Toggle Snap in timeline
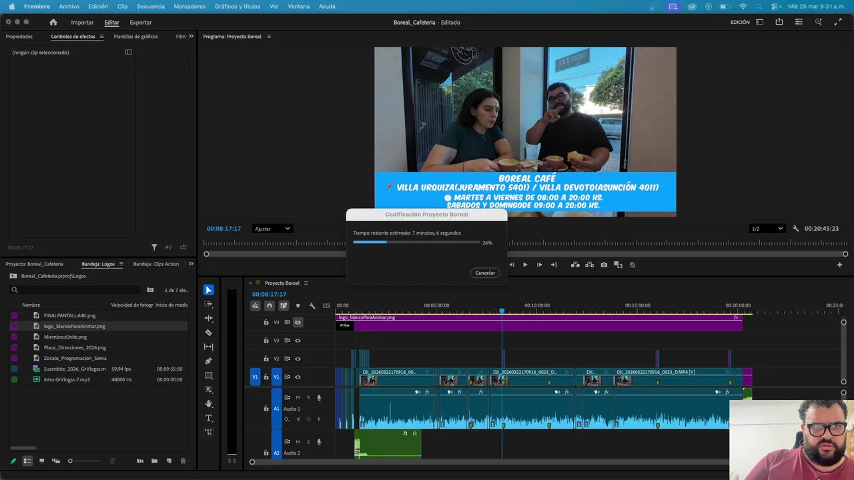The image size is (854, 480). (x=270, y=306)
